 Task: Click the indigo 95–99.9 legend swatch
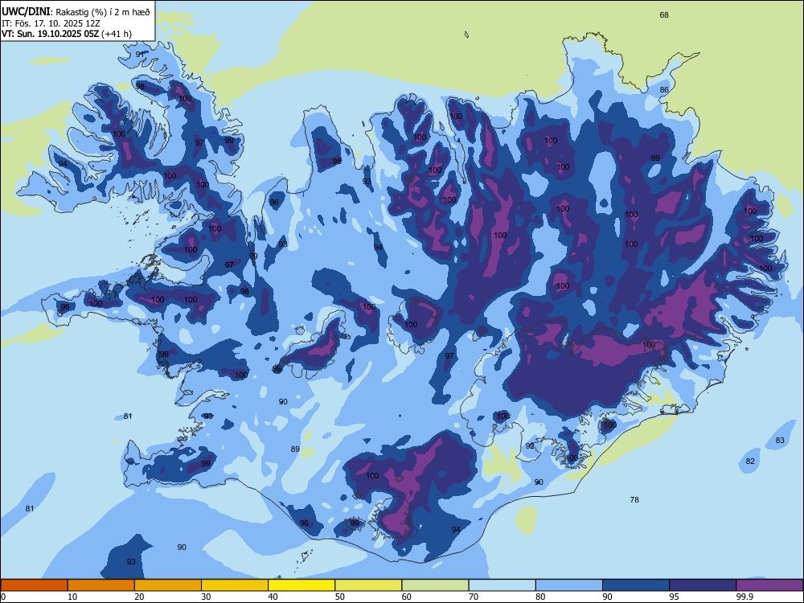point(703,585)
